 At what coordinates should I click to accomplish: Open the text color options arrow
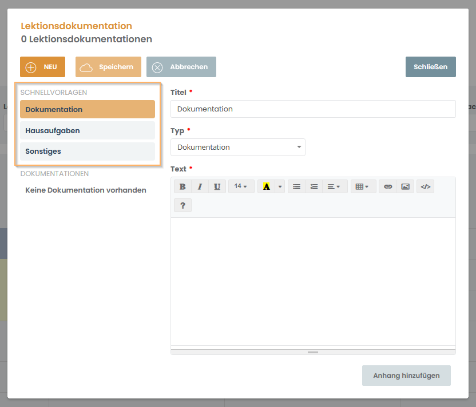tap(280, 186)
